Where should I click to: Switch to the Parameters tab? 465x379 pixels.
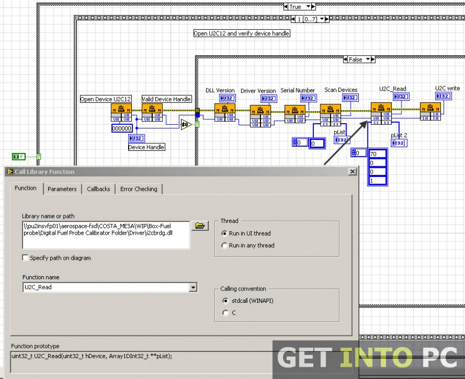click(x=62, y=188)
